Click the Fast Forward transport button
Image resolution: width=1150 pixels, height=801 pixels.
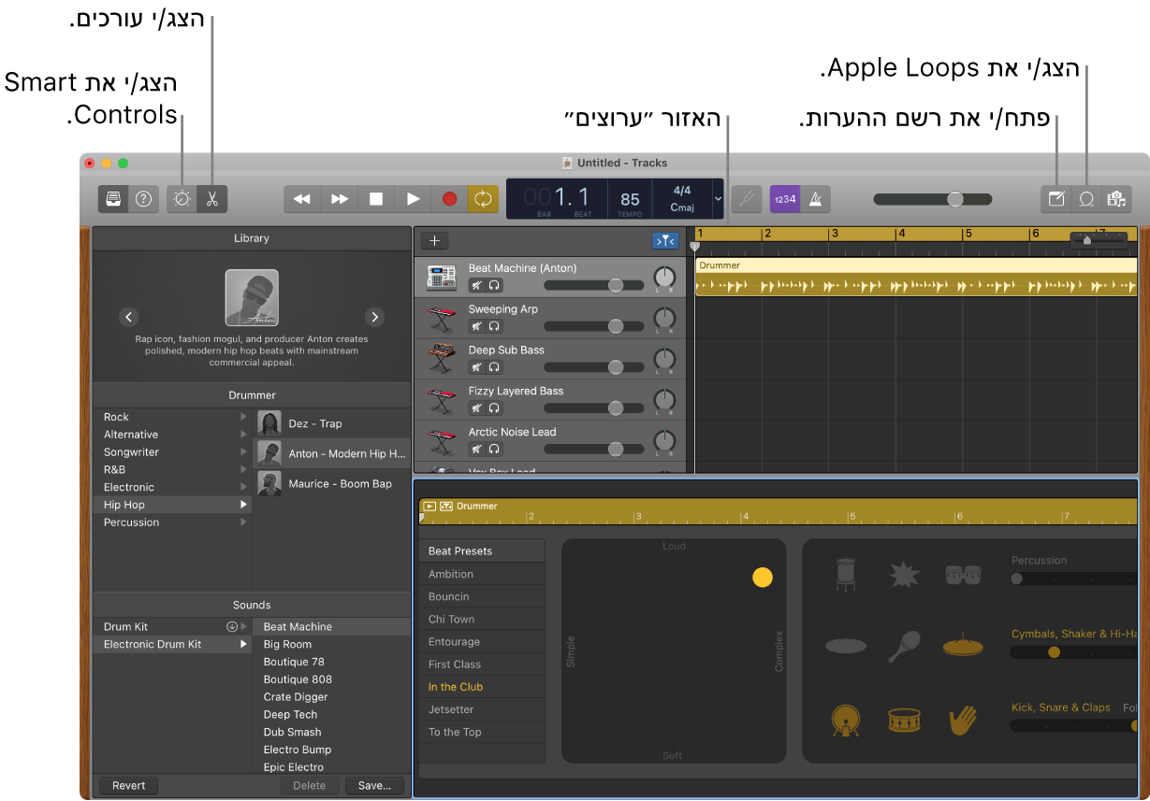(340, 199)
